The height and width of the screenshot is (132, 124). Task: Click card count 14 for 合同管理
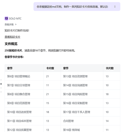point(107,121)
